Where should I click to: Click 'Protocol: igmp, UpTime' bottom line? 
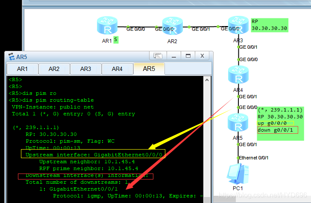click(x=128, y=196)
